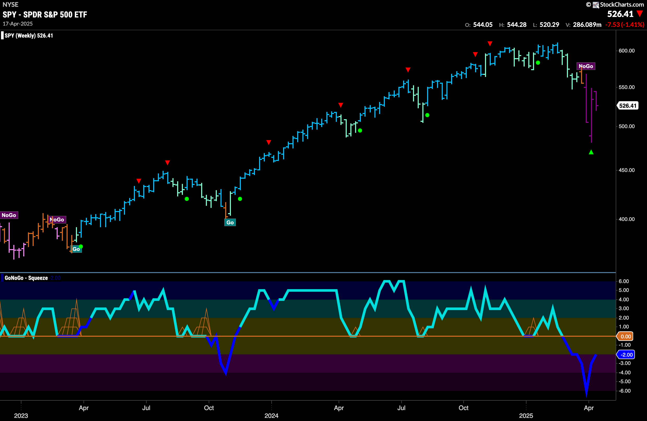Click the Go label near April 2023
The width and height of the screenshot is (647, 421).
point(76,249)
